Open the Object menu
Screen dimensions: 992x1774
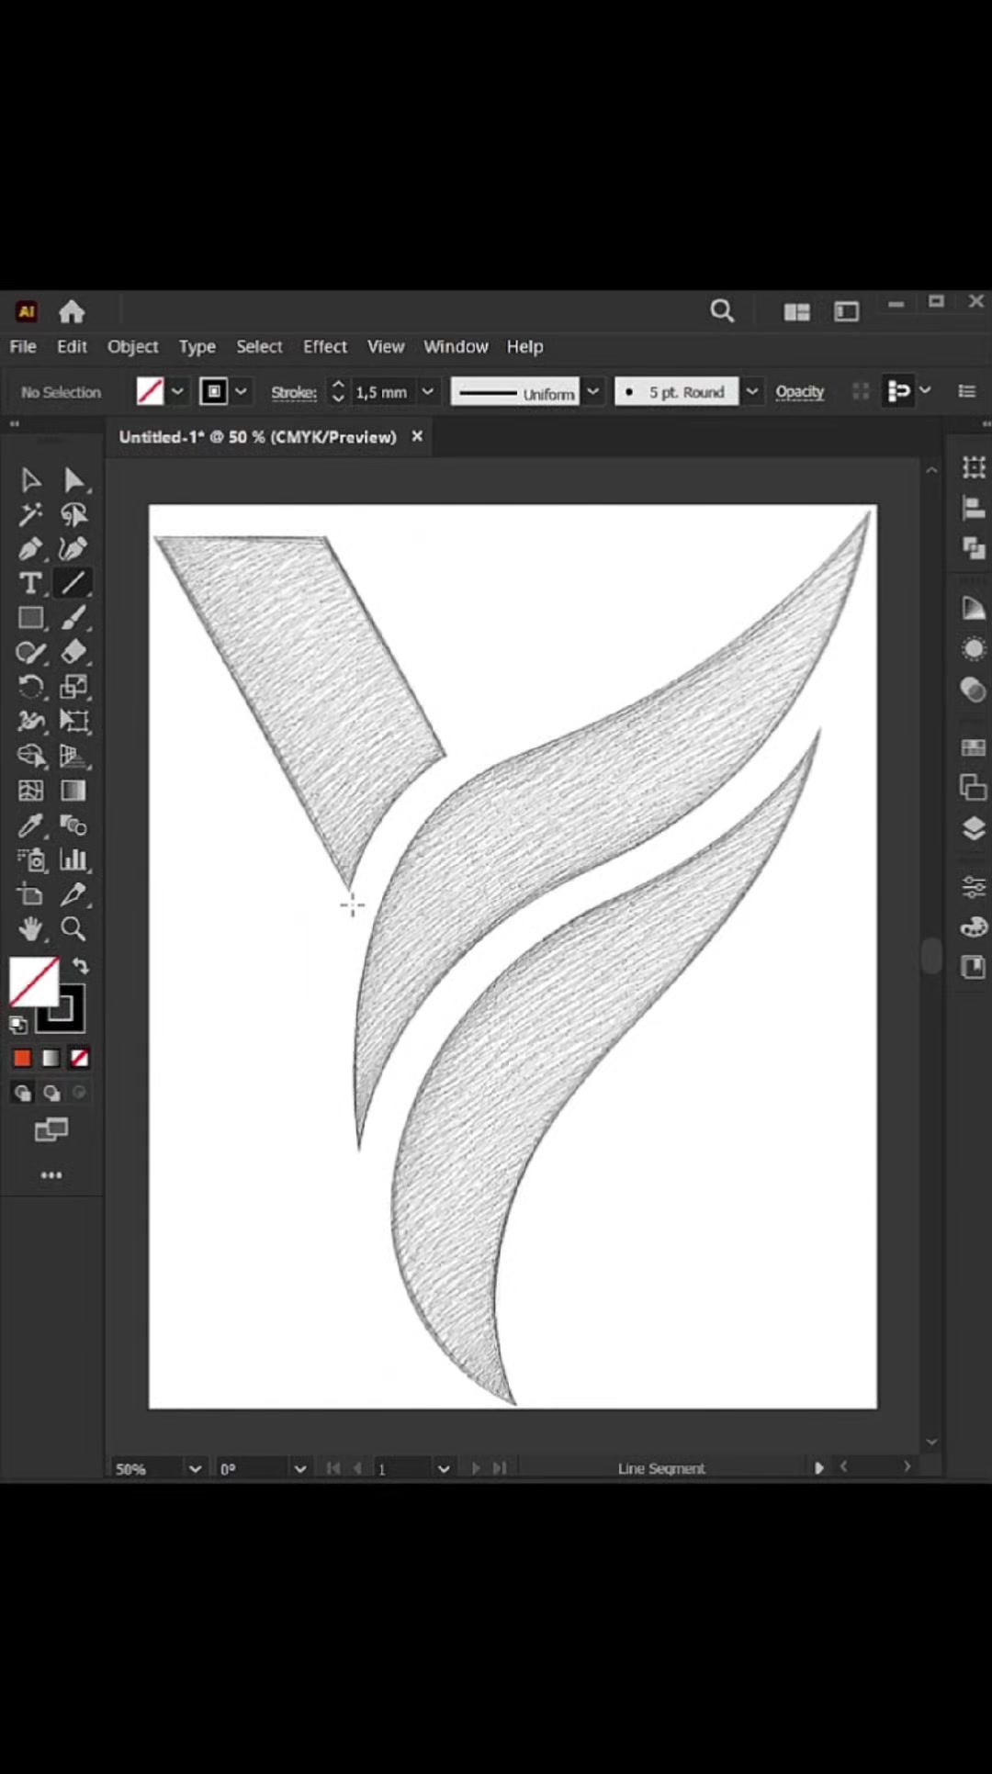click(x=132, y=346)
